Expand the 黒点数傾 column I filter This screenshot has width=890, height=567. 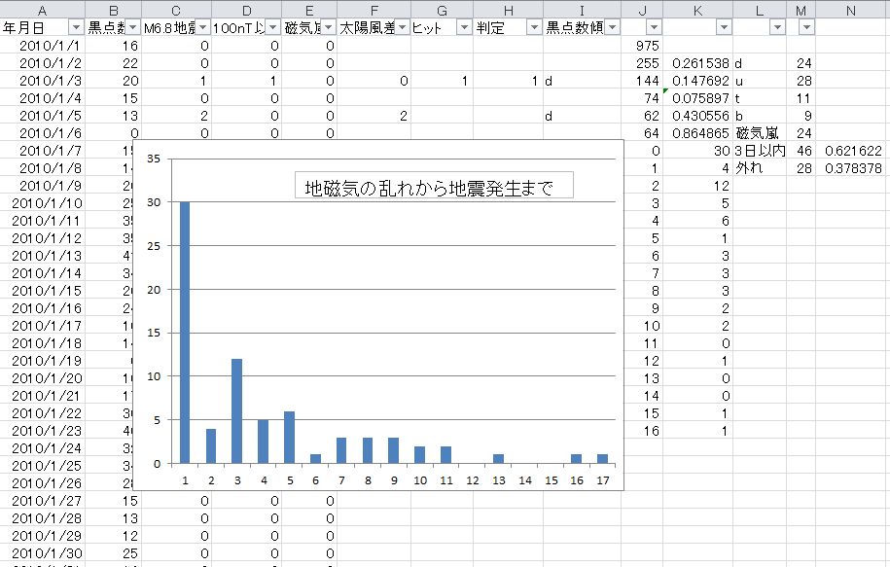pyautogui.click(x=612, y=27)
